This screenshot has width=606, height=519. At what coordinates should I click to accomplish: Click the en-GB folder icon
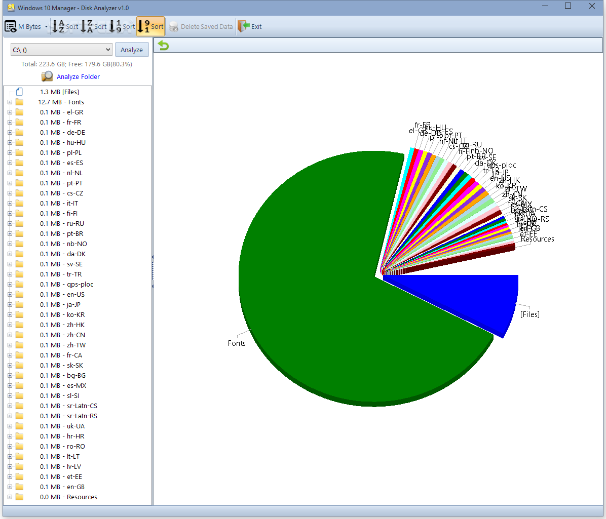pos(19,487)
